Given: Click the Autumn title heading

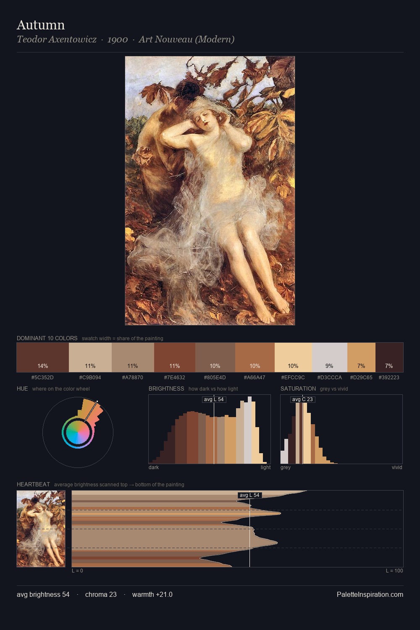Looking at the screenshot, I should point(41,25).
